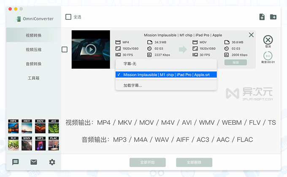Select the MOV format preset thumbnail

click(x=40, y=126)
